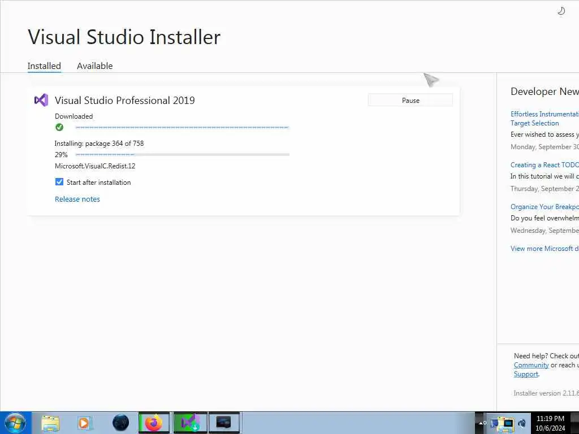Click the Do you feel overwhelmed text
This screenshot has width=579, height=434.
point(545,218)
